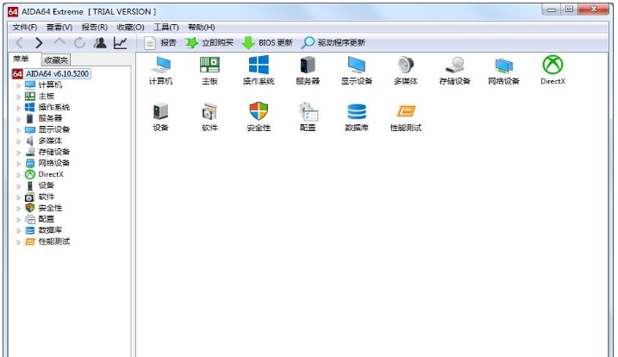Open the 存储设备 storage icon in main pane
This screenshot has height=357, width=618.
tap(454, 70)
